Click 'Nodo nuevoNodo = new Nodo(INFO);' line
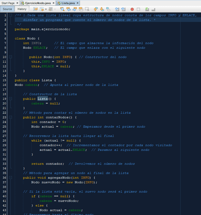 click(x=64, y=182)
